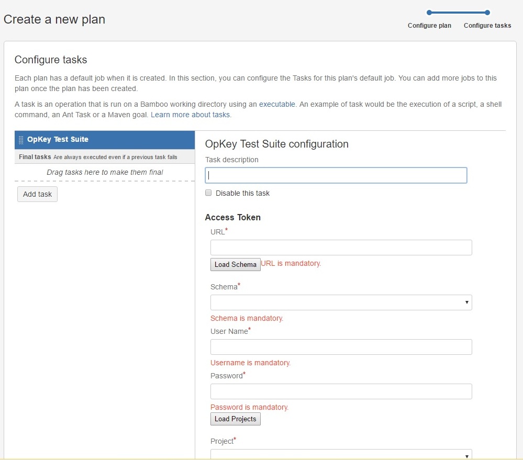Select the OpKey Test Suite task item
Image resolution: width=523 pixels, height=460 pixels.
[x=104, y=140]
